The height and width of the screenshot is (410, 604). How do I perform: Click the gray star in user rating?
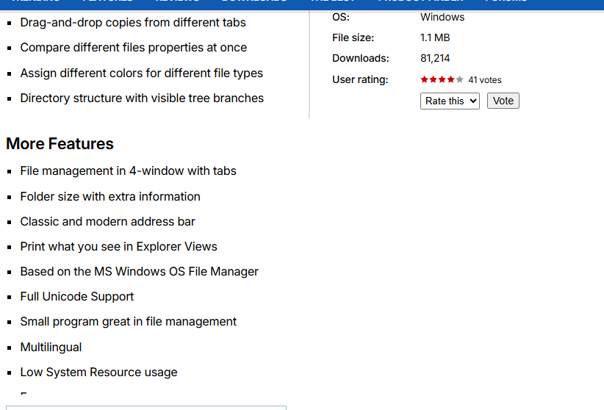[x=459, y=79]
